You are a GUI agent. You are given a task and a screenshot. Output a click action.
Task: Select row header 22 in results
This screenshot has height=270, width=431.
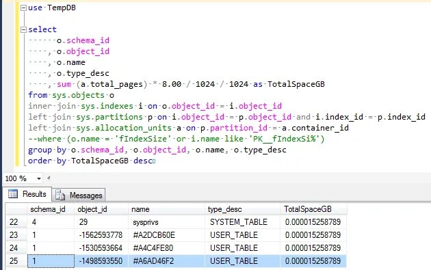(x=16, y=222)
